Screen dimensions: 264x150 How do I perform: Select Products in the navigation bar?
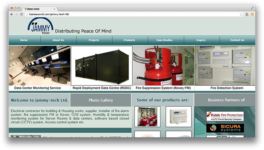coord(130,40)
